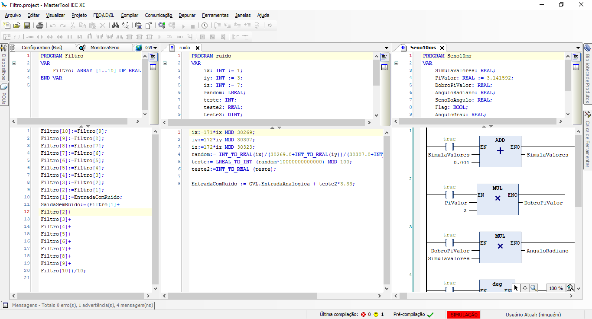Collapse the VAR block in ruido declarations
The image size is (592, 319).
click(165, 63)
